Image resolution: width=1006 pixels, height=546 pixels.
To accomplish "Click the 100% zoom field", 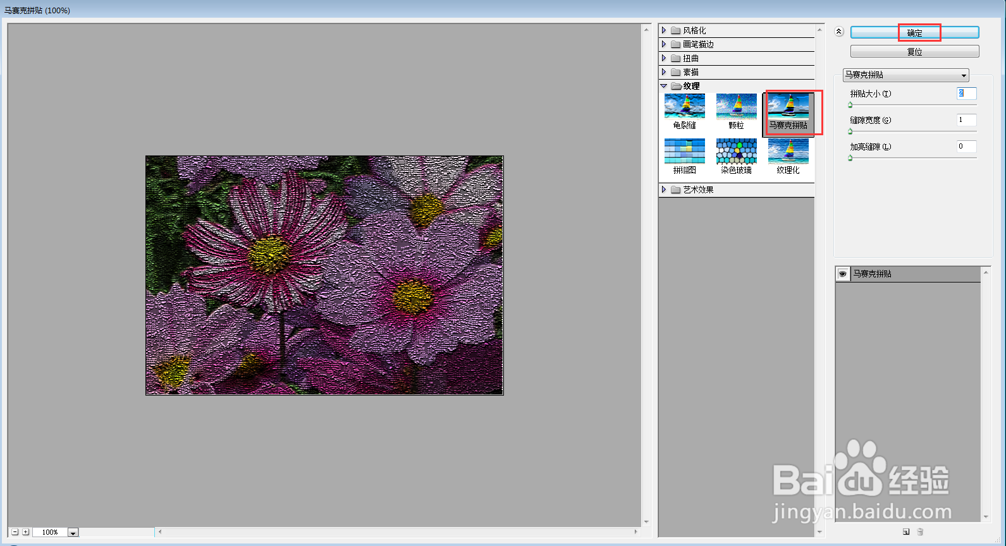I will point(50,532).
